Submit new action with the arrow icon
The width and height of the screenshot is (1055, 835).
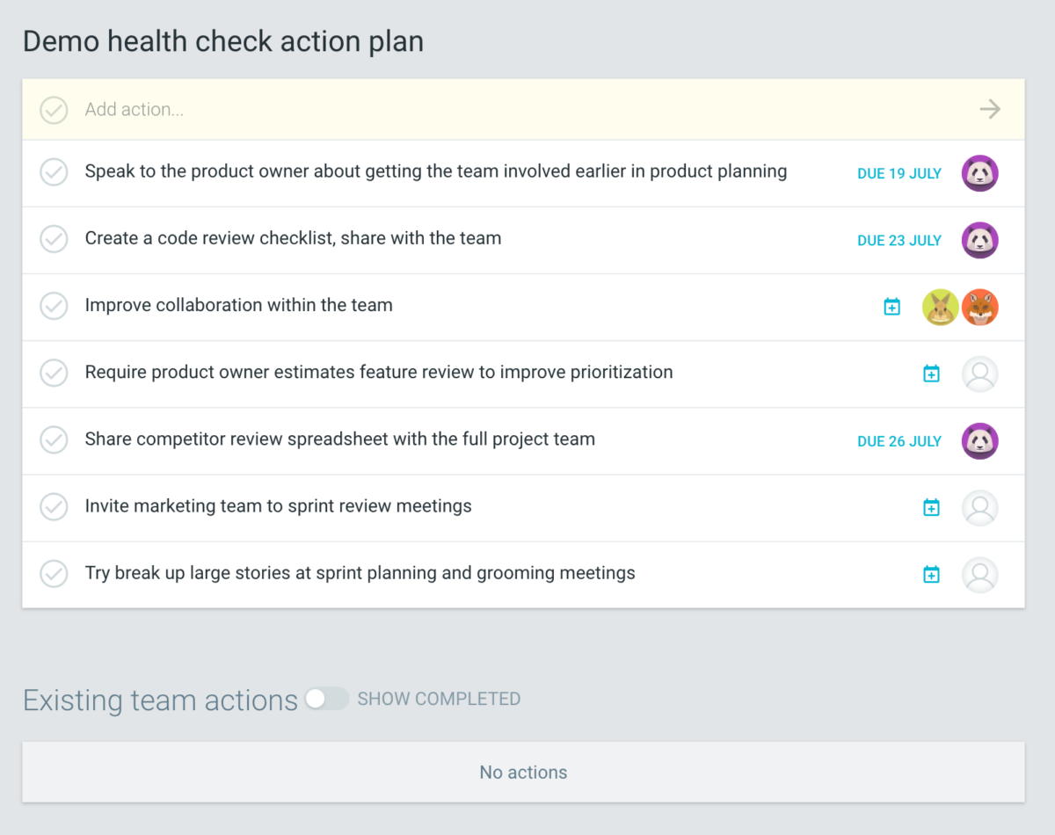989,109
